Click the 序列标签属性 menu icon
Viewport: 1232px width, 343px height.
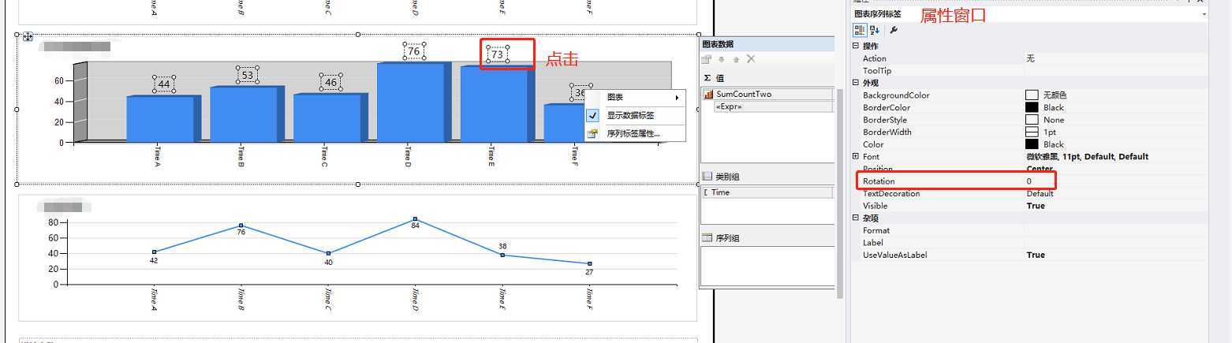coord(593,133)
